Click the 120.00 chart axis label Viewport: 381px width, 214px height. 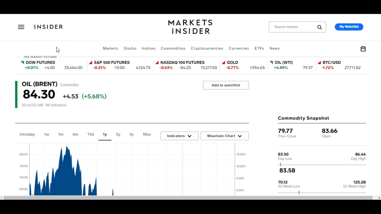[24, 154]
